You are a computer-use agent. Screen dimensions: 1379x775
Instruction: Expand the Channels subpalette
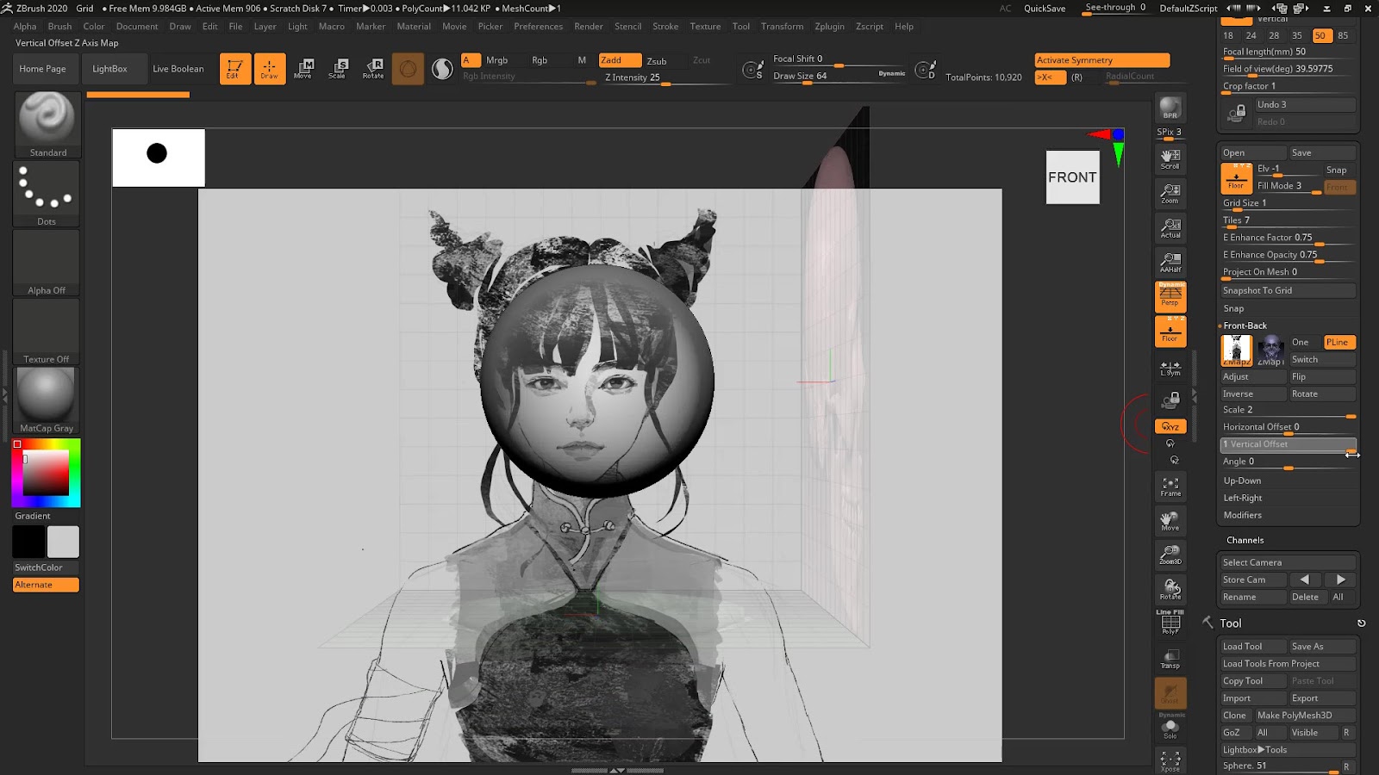(1245, 540)
